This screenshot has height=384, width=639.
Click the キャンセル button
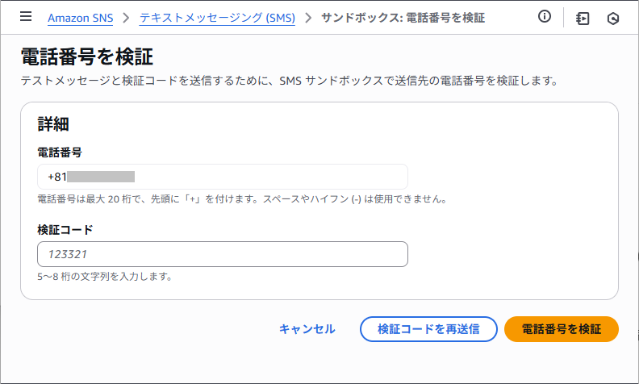pyautogui.click(x=307, y=329)
